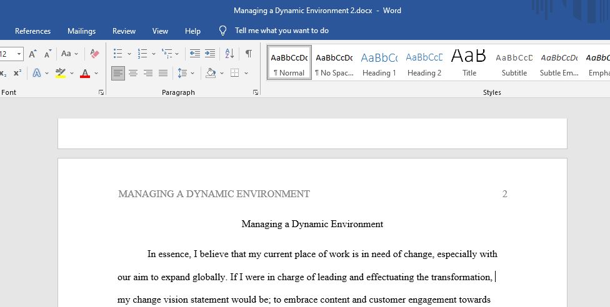Open bullet library dropdown arrow

[x=129, y=54]
